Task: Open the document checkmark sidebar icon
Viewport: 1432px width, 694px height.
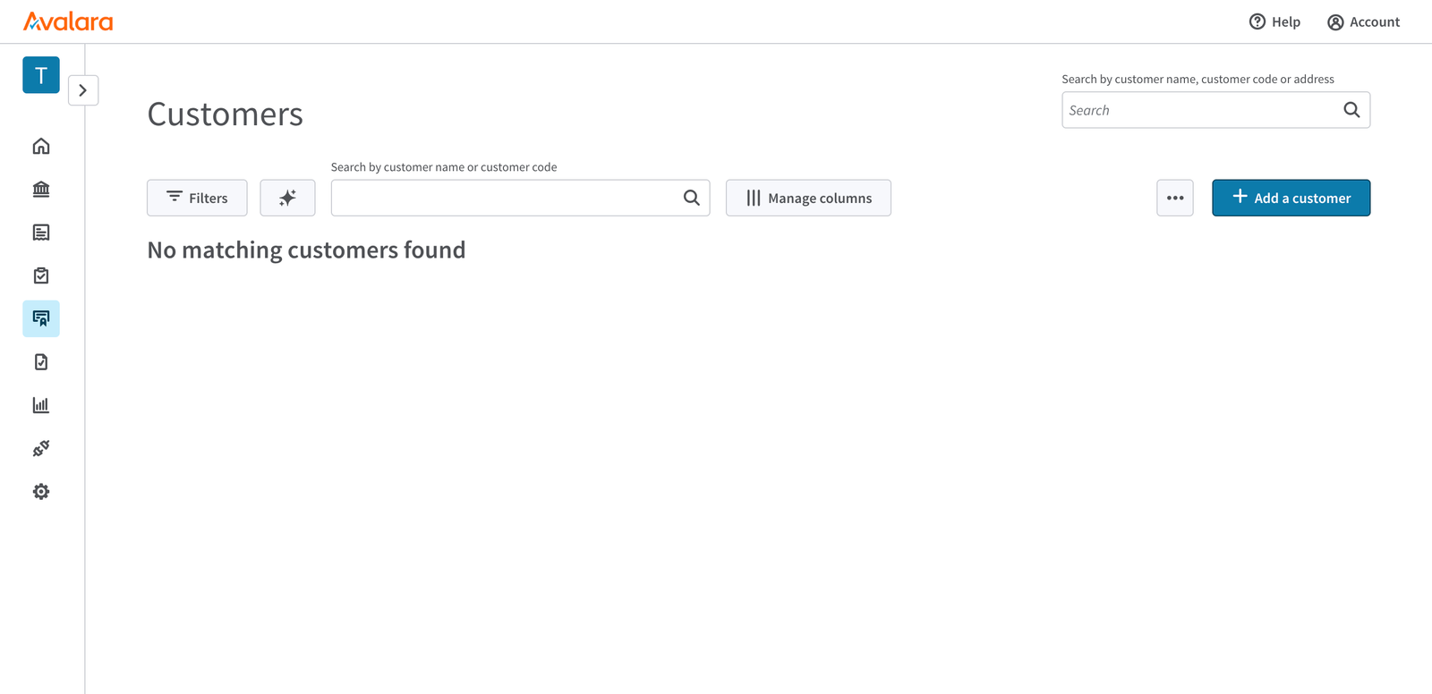Action: point(41,362)
